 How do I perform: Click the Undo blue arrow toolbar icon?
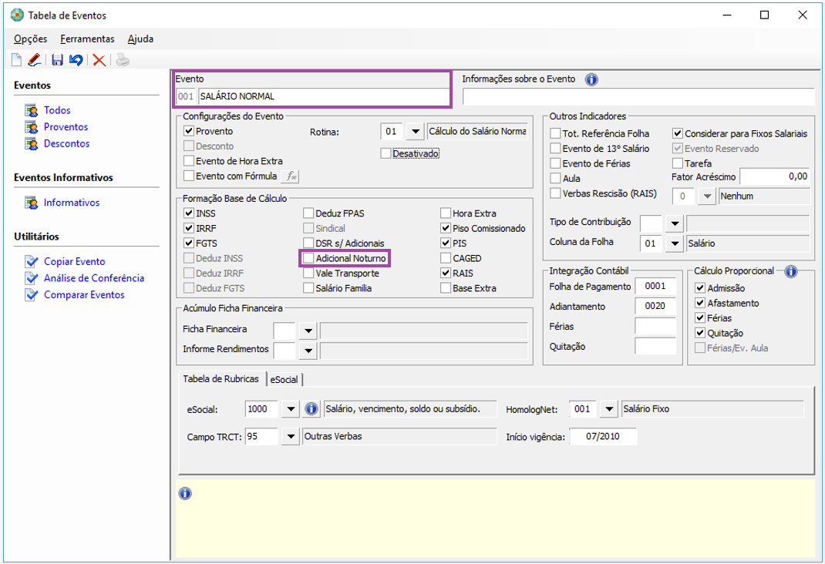click(76, 60)
